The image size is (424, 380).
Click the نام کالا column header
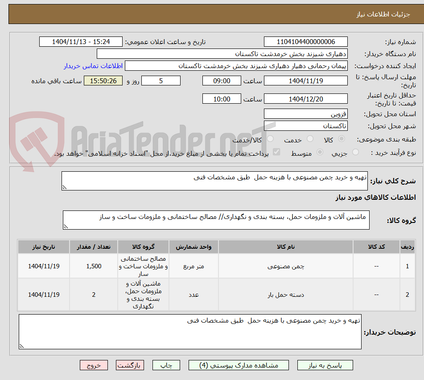pos(285,247)
